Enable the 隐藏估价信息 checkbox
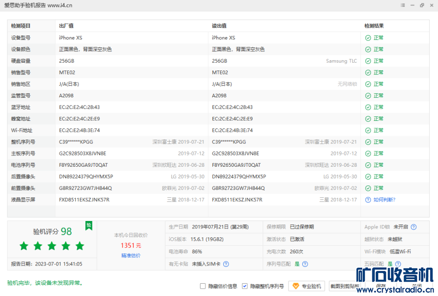438x296 pixels. point(203,286)
